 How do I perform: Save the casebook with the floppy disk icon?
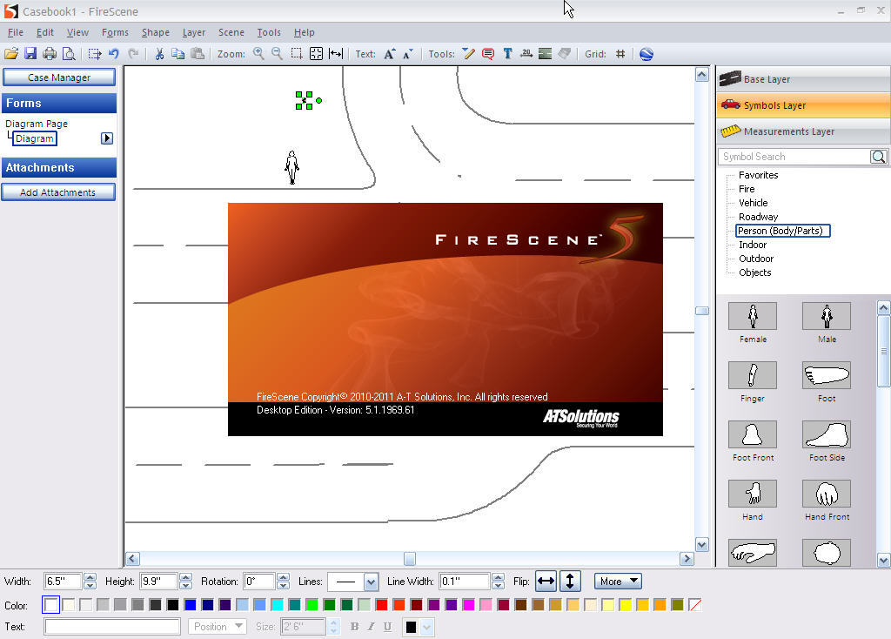click(30, 54)
